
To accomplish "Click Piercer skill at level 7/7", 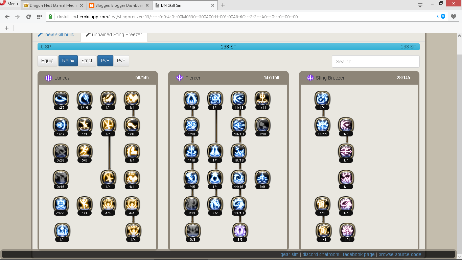I will click(x=215, y=204).
